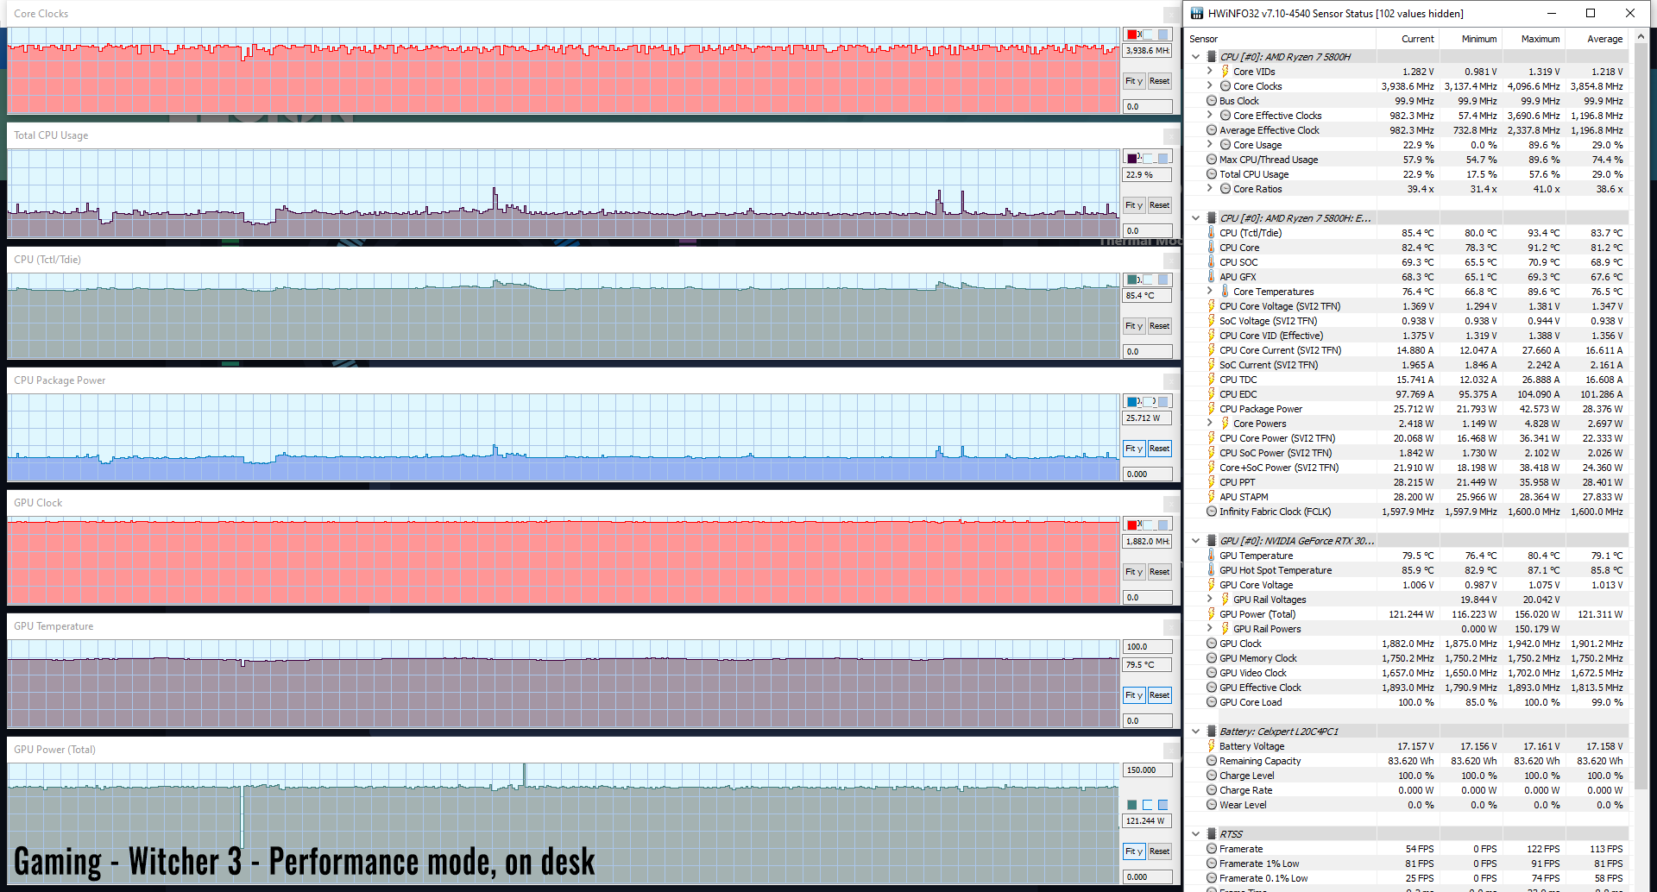Click the lightning icon beside Core VIDs

[1225, 72]
